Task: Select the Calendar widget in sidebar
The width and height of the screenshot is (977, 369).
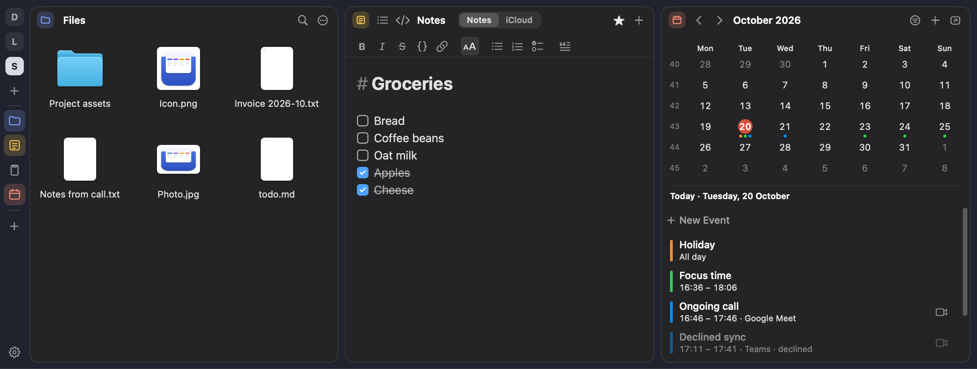Action: pyautogui.click(x=15, y=194)
